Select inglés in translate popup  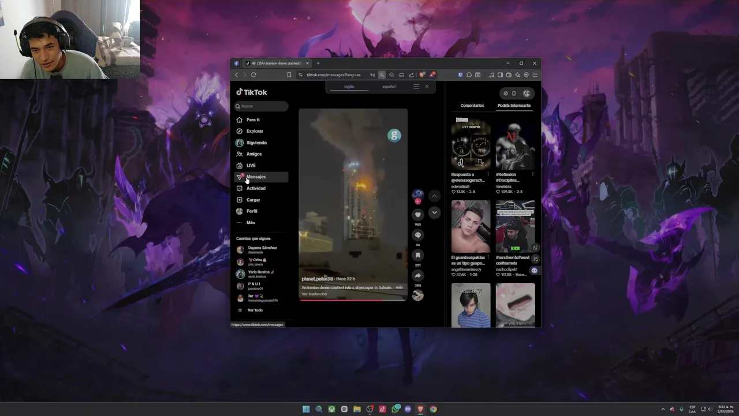click(349, 87)
